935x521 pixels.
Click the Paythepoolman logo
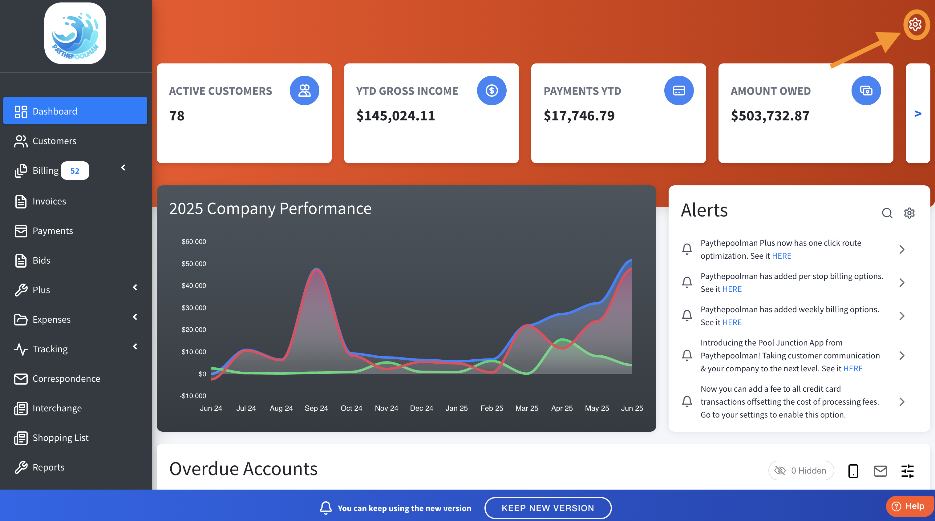(x=75, y=33)
